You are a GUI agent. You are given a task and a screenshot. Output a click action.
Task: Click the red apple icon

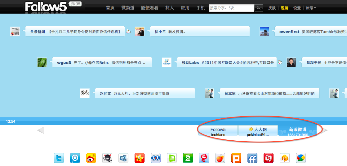tap(220, 158)
